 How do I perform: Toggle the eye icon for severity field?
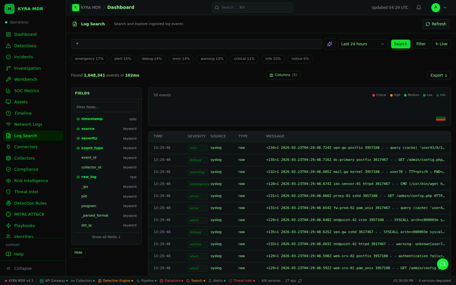coord(78,138)
